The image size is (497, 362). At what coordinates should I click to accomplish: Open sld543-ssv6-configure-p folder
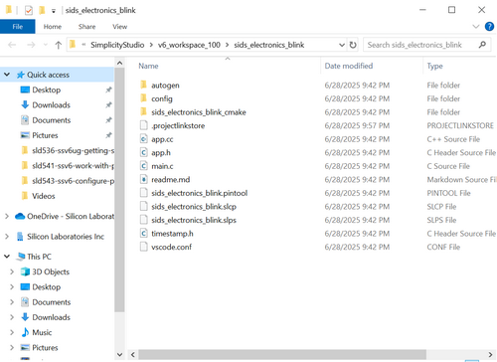[x=68, y=181]
